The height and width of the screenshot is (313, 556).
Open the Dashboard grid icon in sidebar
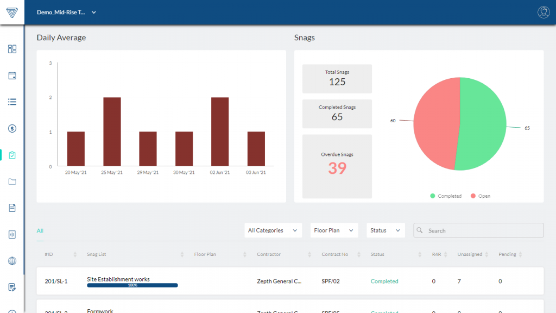point(12,49)
